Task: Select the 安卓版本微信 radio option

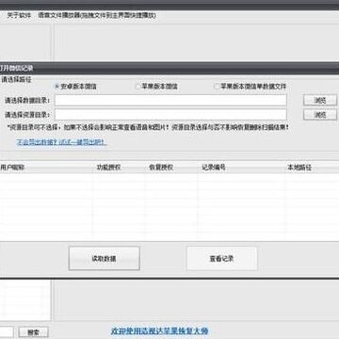Action: click(x=75, y=87)
